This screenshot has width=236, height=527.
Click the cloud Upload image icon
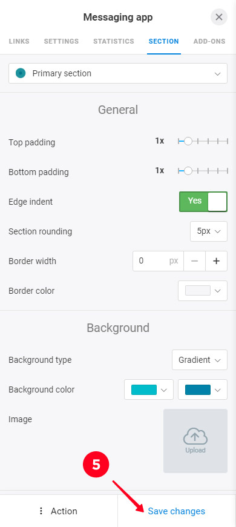click(x=195, y=437)
